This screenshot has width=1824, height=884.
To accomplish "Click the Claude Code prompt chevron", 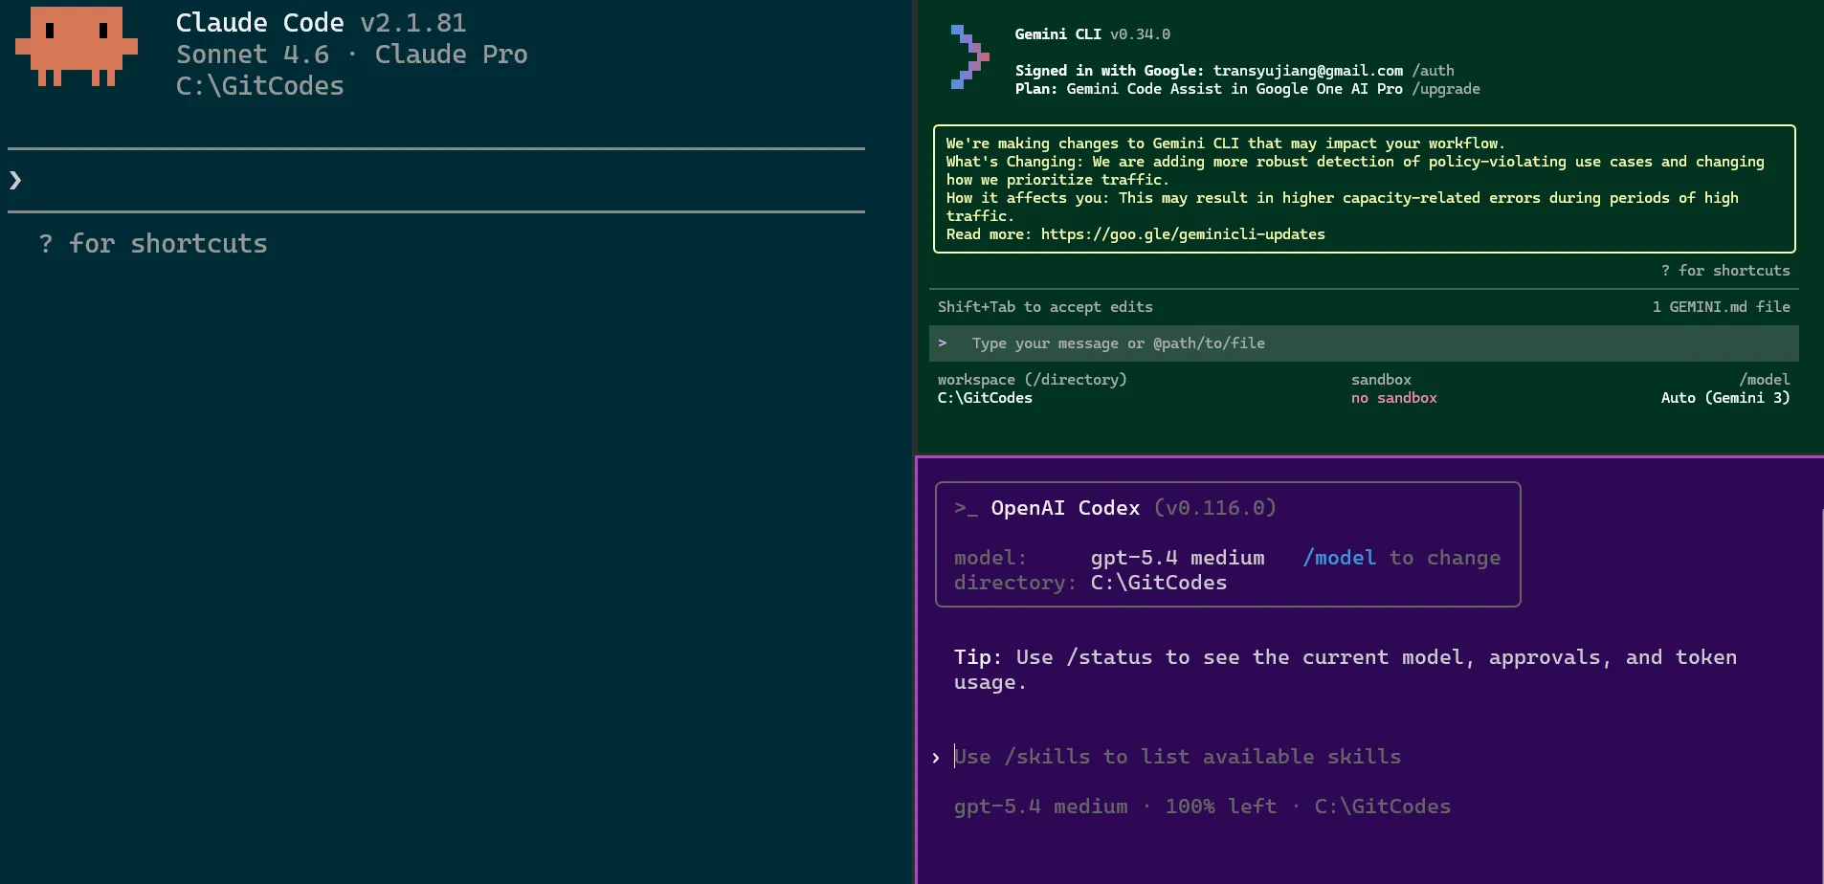I will [15, 180].
